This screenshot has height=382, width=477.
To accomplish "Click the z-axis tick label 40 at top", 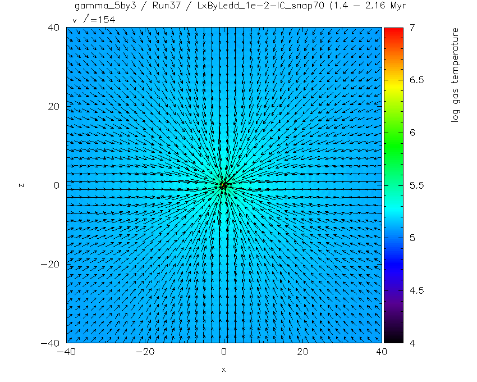I will point(53,28).
